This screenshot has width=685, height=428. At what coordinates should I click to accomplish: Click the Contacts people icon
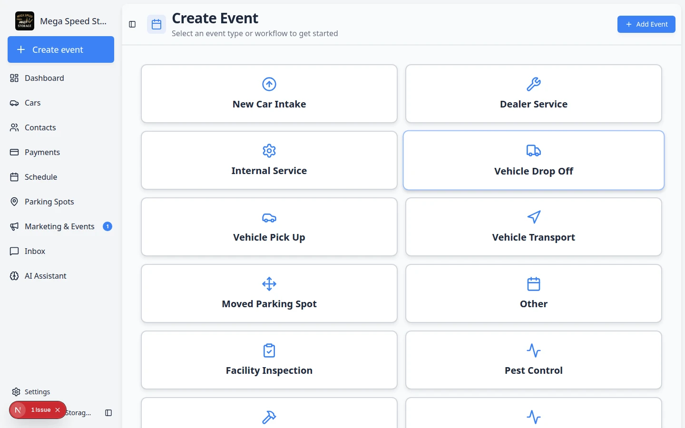[x=14, y=127]
